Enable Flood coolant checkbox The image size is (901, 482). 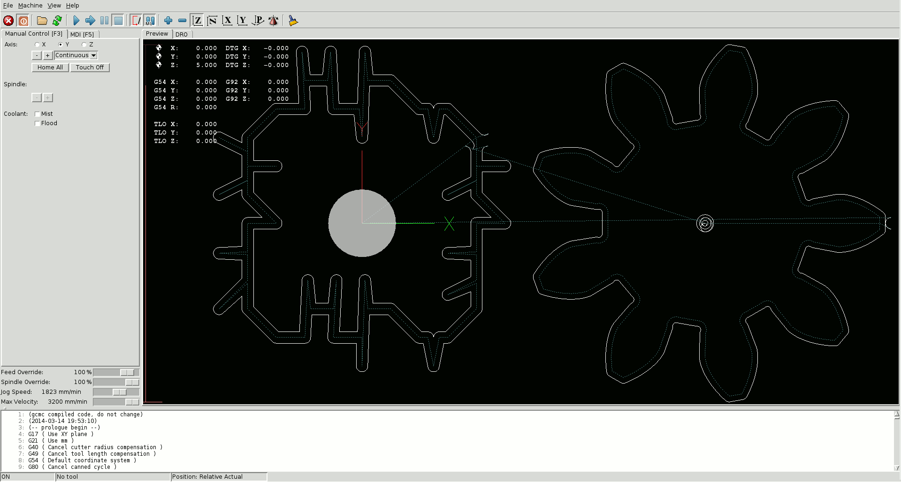[38, 123]
